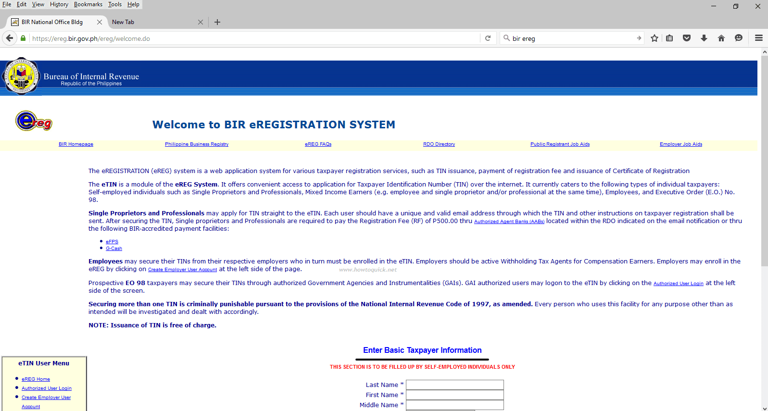The height and width of the screenshot is (411, 768).
Task: Click Create Employer User Account link in paragraph
Action: (x=182, y=270)
